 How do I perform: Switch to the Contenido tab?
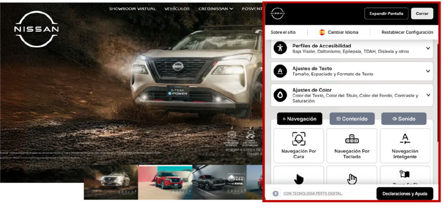pyautogui.click(x=352, y=119)
